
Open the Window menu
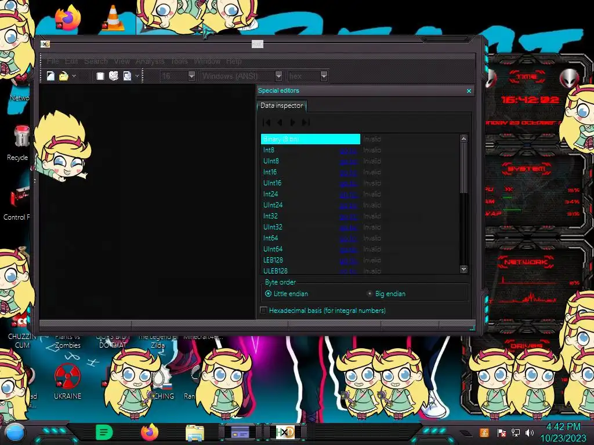207,61
